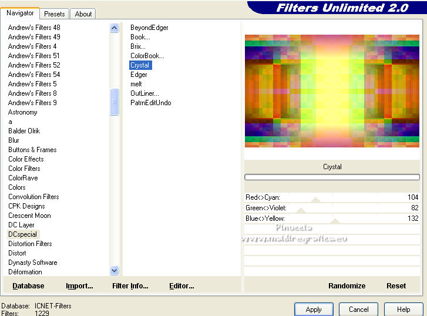Image resolution: width=427 pixels, height=316 pixels.
Task: Select Andrew's Filters 4 category
Action: point(32,46)
